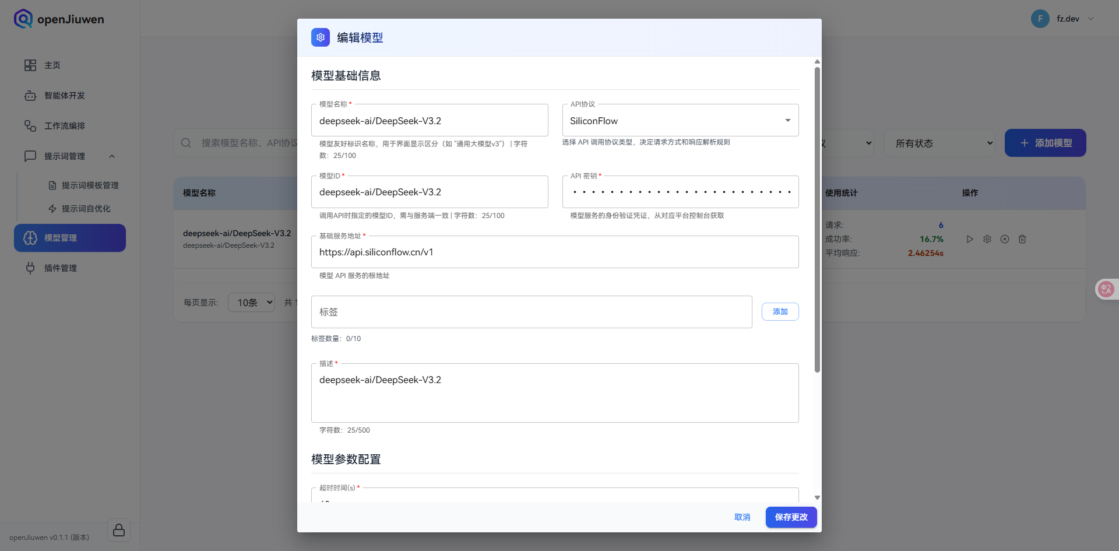This screenshot has width=1119, height=551.
Task: Open the 所有状态 filter dropdown
Action: click(939, 143)
